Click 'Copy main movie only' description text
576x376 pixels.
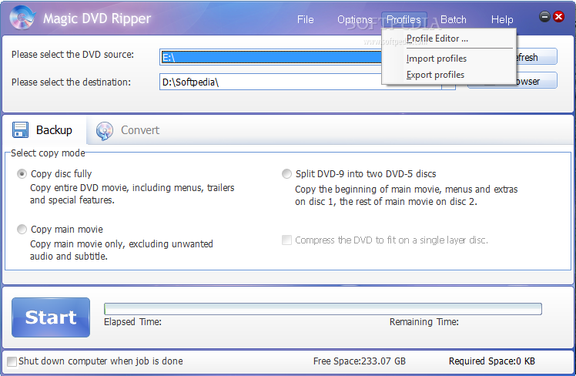tap(122, 250)
